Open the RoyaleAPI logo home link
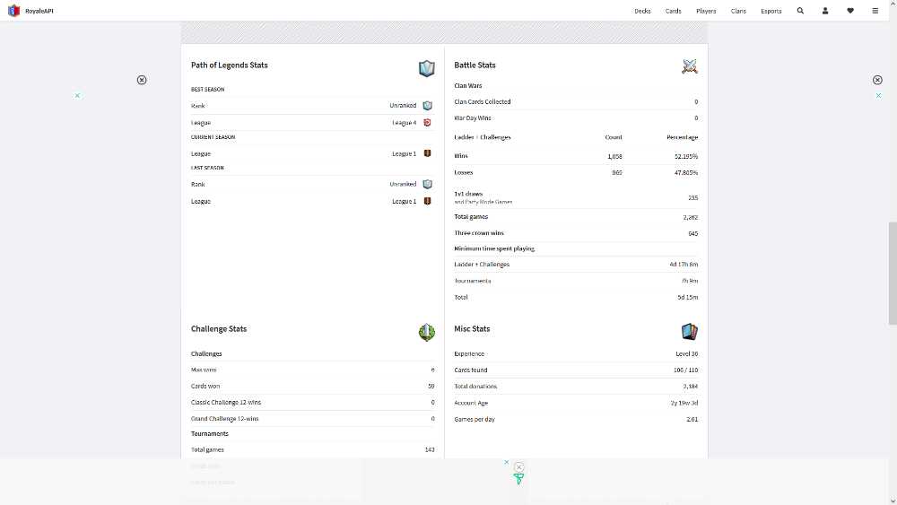 tap(30, 11)
